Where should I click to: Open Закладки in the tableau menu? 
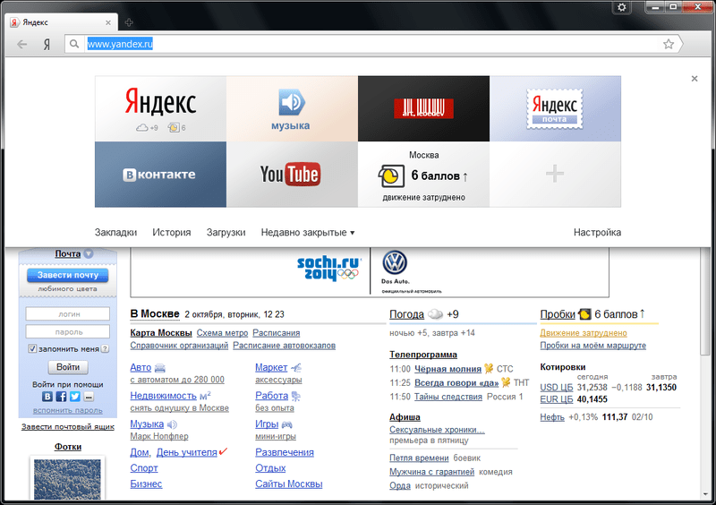click(116, 232)
